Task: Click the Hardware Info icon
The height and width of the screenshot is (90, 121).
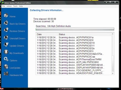Action: pos(6,74)
